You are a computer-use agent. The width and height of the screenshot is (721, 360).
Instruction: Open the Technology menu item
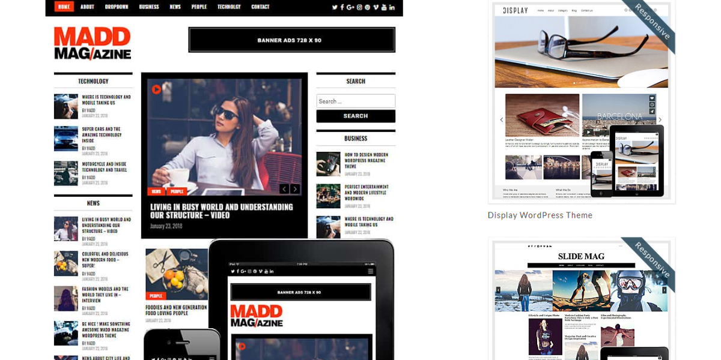pyautogui.click(x=229, y=7)
